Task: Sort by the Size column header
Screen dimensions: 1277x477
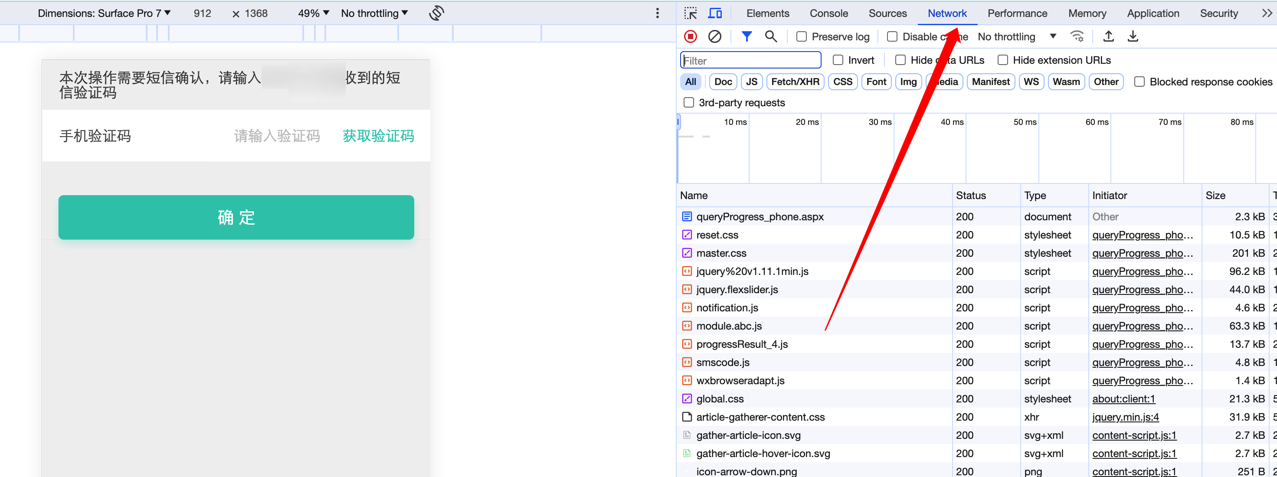Action: 1234,196
